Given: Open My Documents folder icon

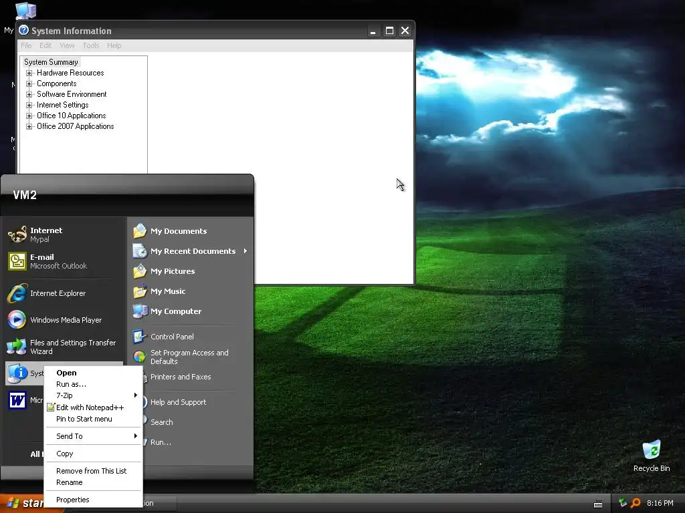Looking at the screenshot, I should click(140, 230).
